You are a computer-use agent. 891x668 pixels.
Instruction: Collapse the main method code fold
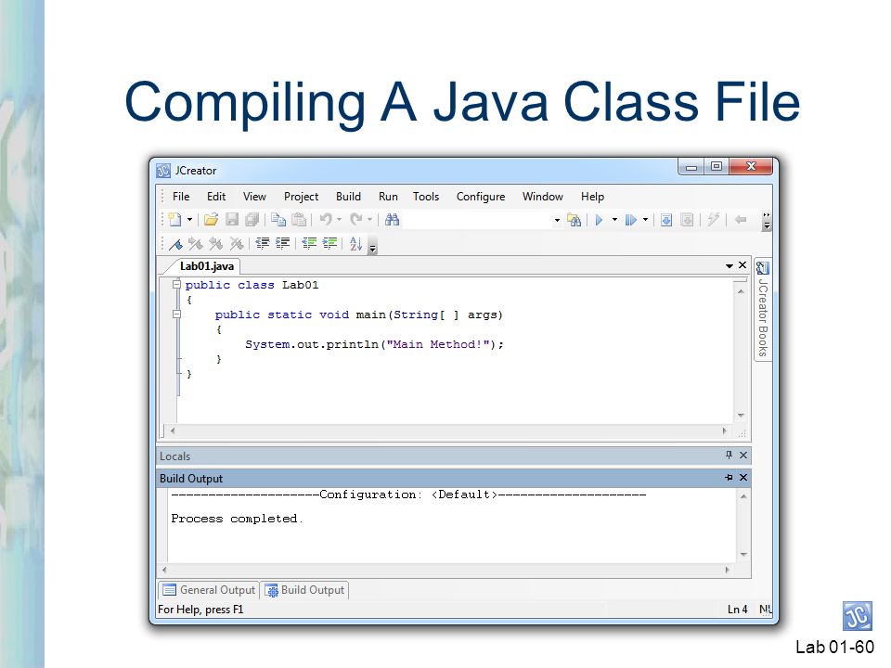point(176,314)
